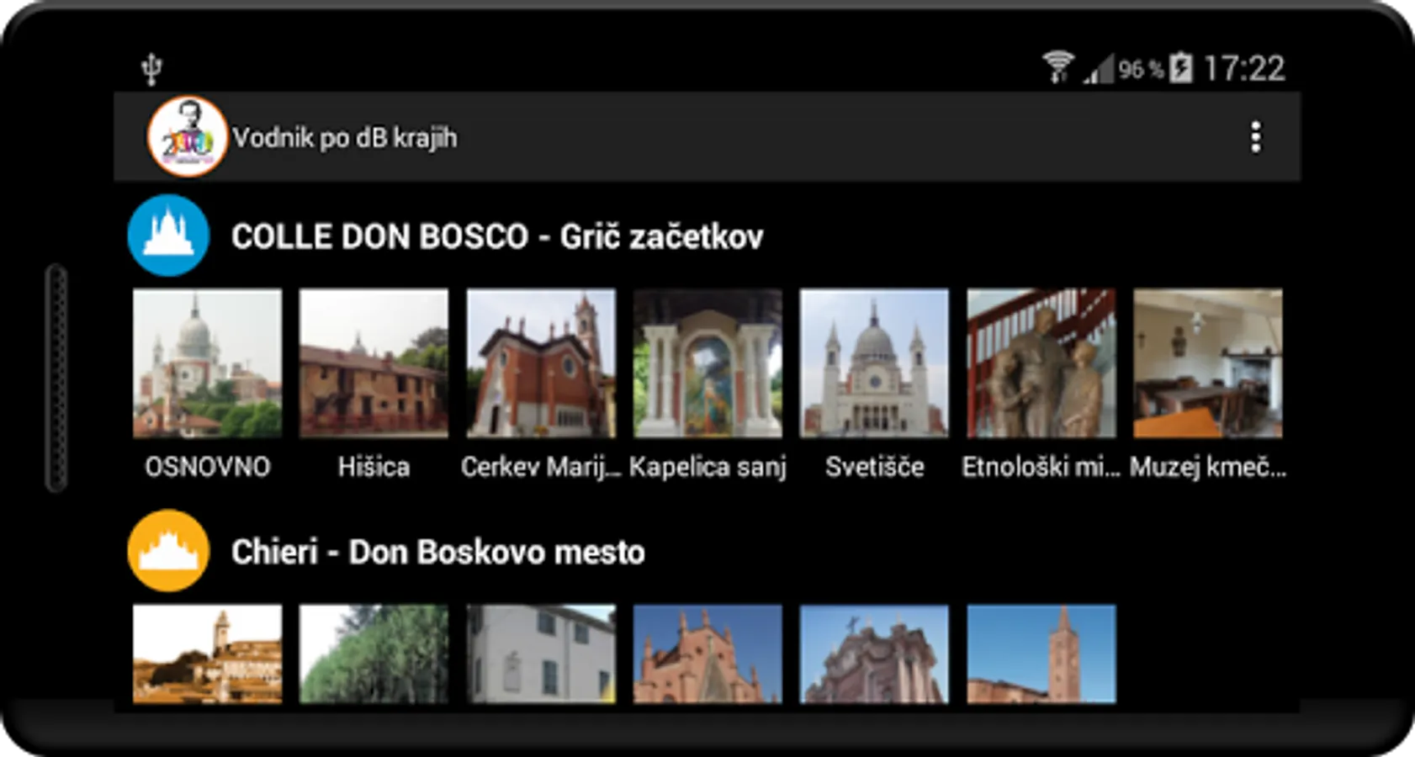Check the USB connection status icon
Image resolution: width=1415 pixels, height=757 pixels.
click(151, 69)
